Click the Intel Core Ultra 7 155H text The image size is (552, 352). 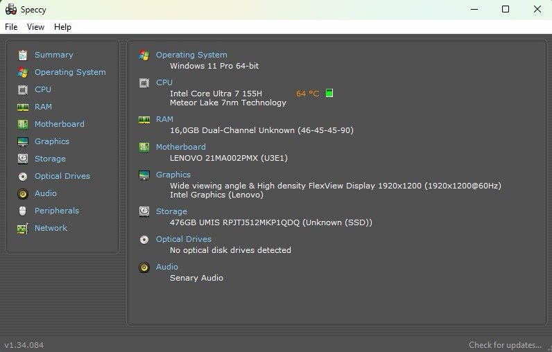216,94
